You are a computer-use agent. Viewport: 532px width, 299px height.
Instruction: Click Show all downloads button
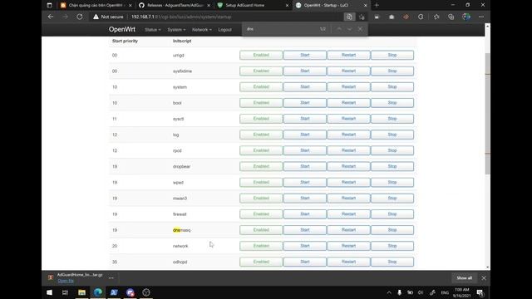click(x=464, y=277)
